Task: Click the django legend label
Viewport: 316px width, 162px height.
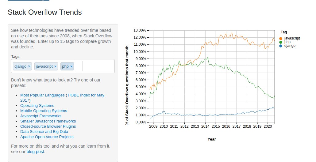Action: [290, 46]
